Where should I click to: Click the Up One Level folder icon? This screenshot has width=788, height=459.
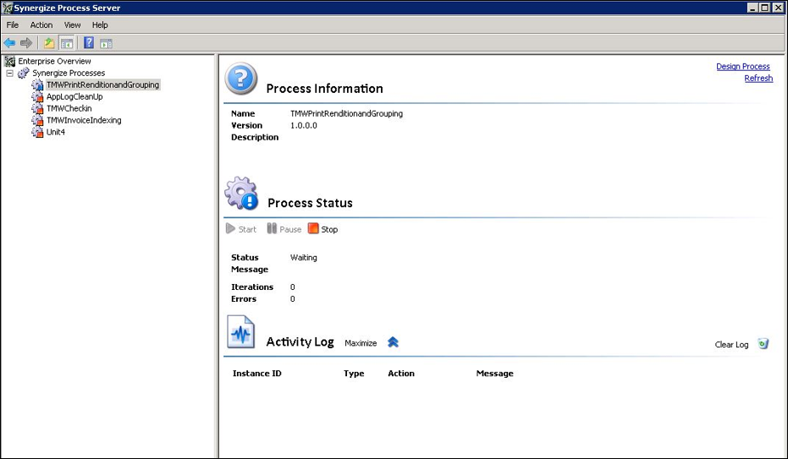pyautogui.click(x=49, y=43)
